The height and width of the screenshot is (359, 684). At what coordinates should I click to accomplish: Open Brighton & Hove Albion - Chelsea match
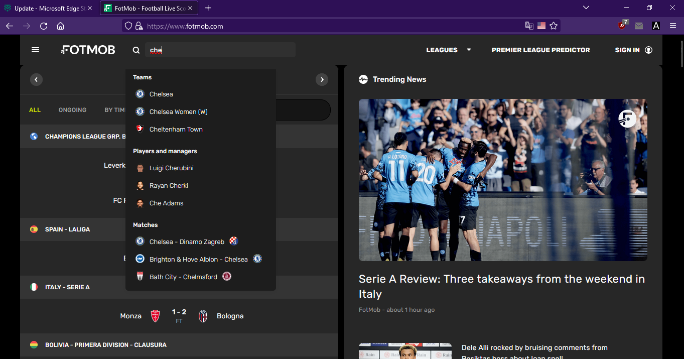[x=201, y=259]
